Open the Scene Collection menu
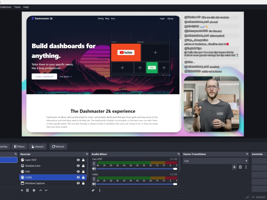267x200 pixels. [6, 7]
